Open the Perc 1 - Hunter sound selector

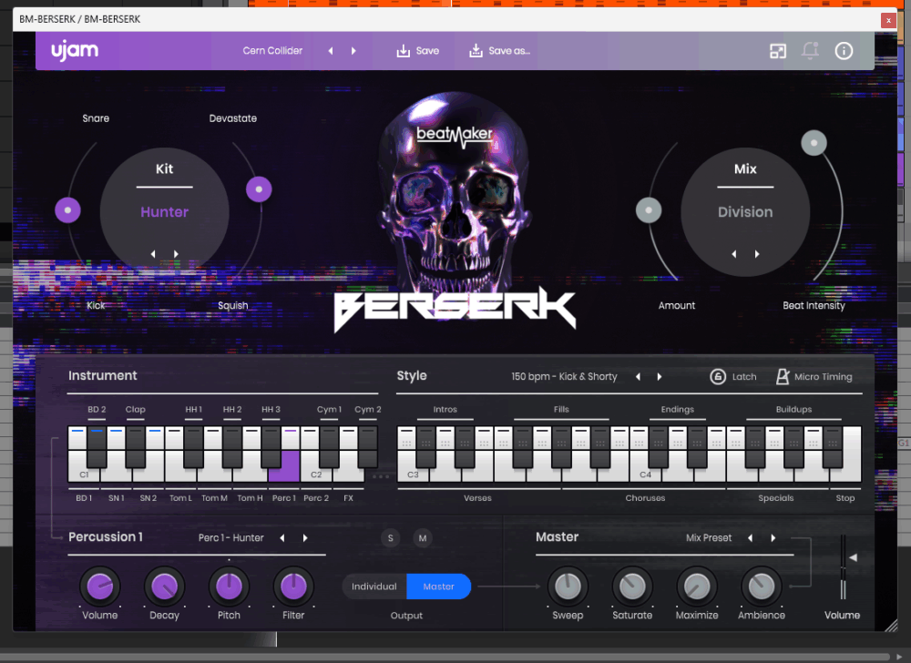(231, 538)
